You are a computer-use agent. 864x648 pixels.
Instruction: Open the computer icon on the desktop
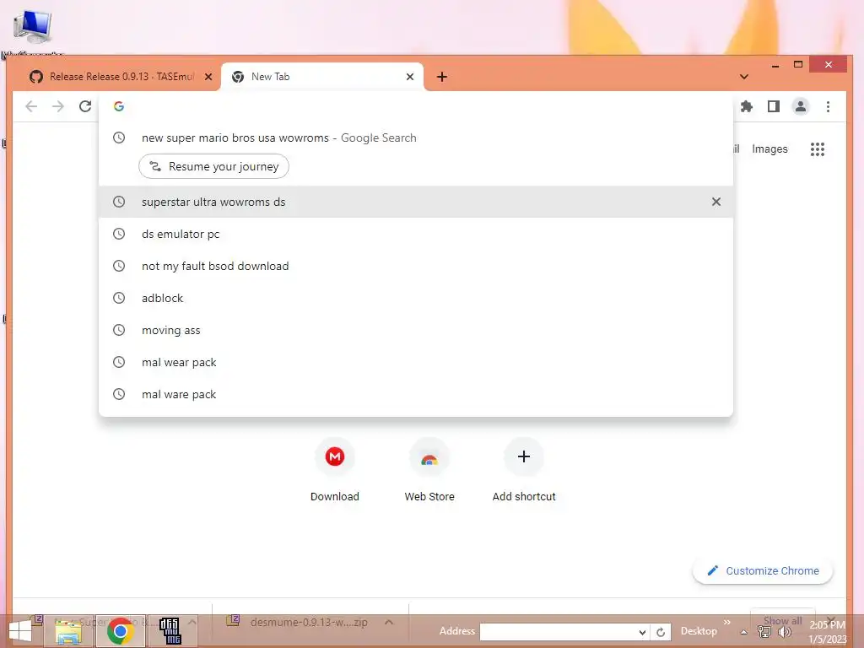click(x=33, y=28)
